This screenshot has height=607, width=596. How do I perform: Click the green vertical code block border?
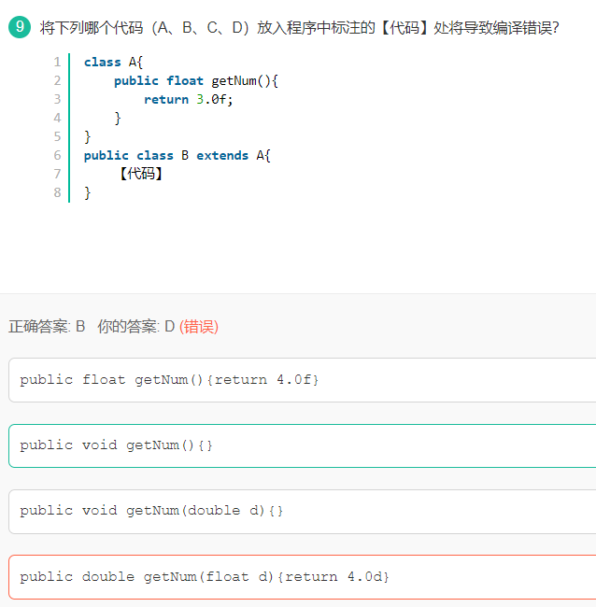coord(69,128)
